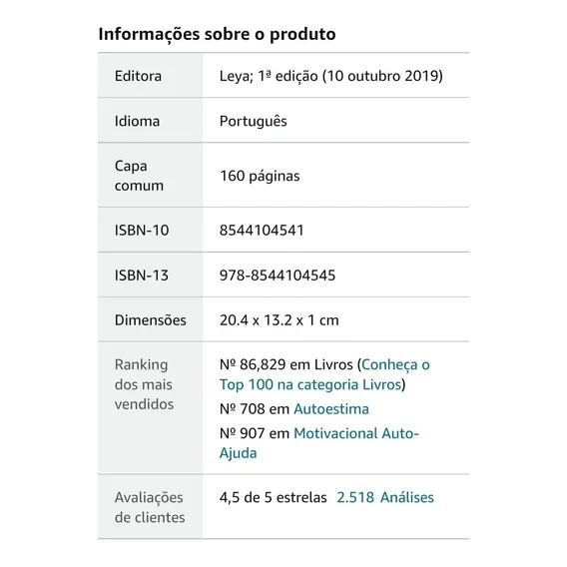Select the ISBN-13 row label
This screenshot has height=567, width=567.
pos(142,276)
